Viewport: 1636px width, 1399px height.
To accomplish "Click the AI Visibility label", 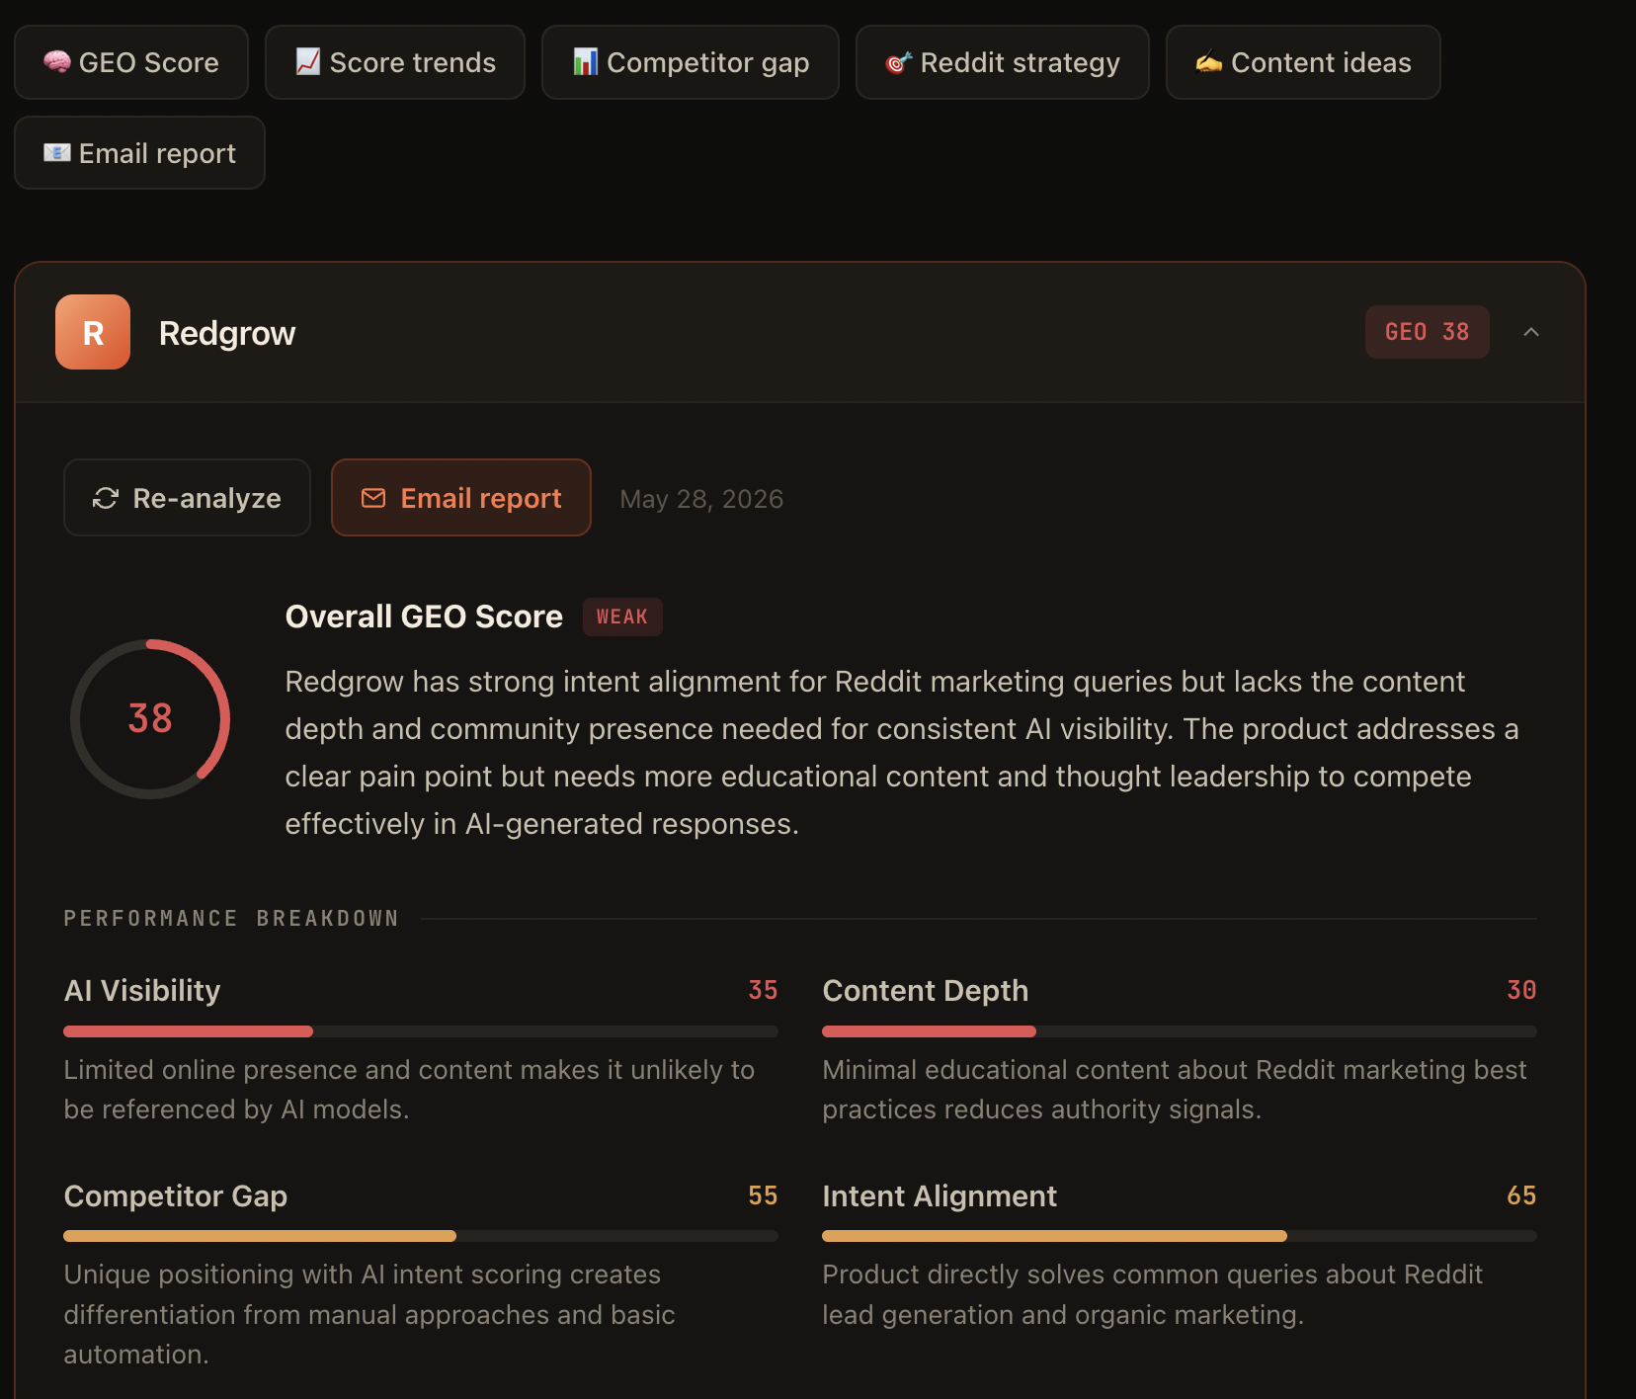I will coord(142,990).
